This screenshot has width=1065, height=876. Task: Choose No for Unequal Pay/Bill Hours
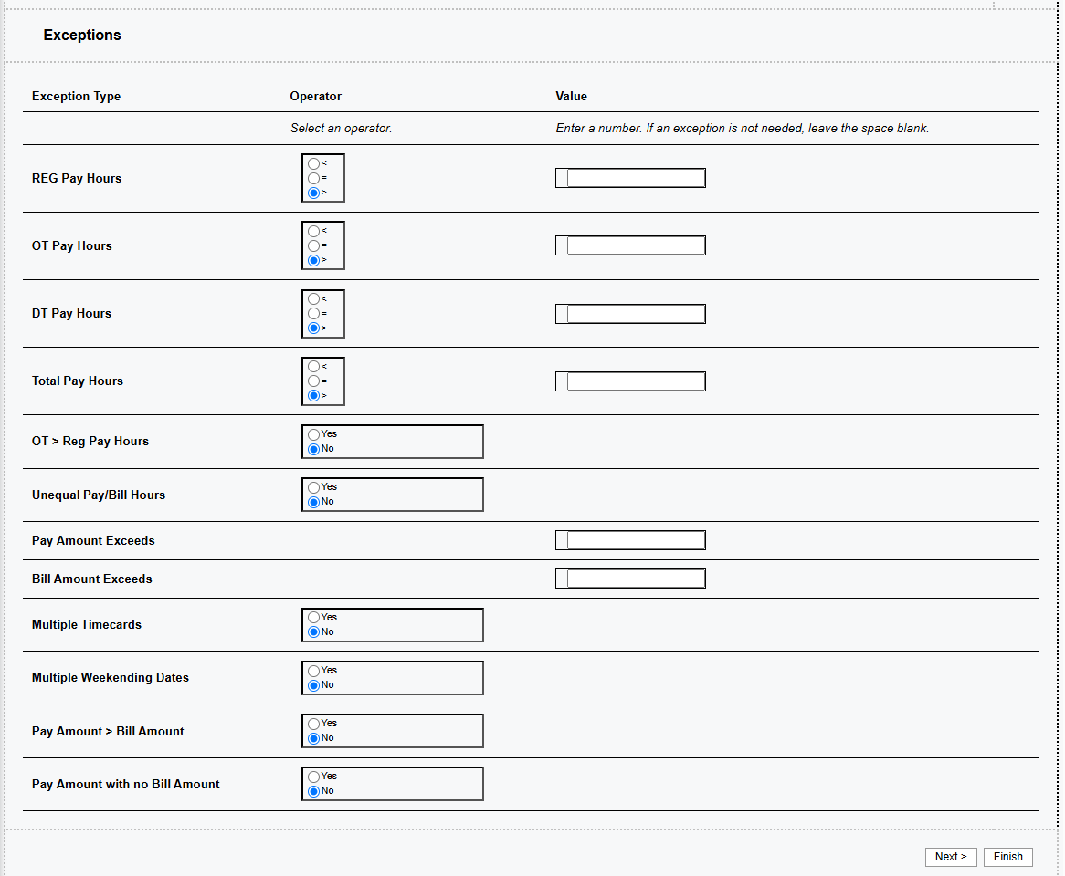[314, 502]
